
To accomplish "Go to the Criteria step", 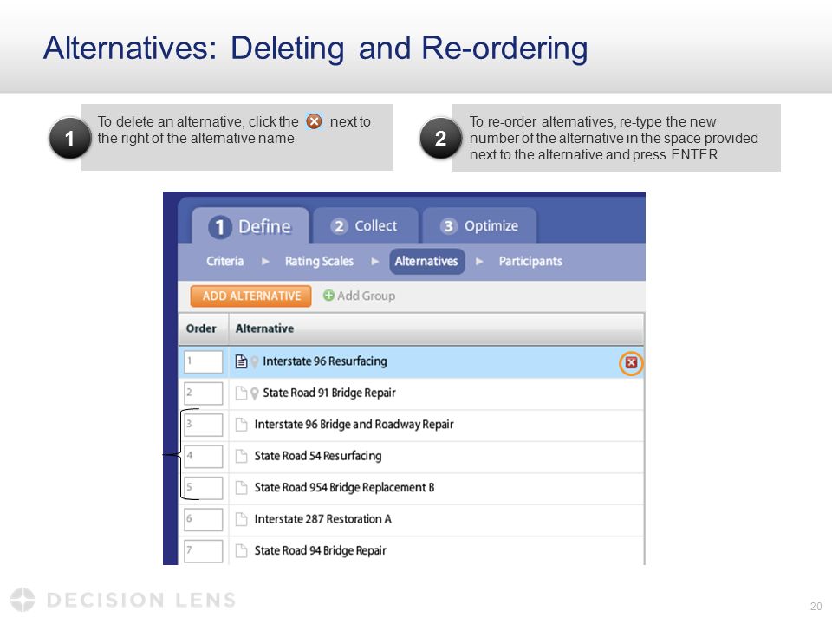I will tap(225, 261).
